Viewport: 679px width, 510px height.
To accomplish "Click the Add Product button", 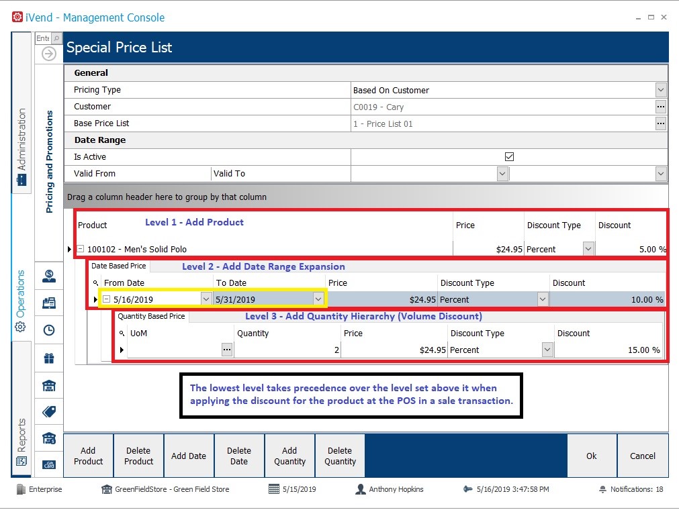I will [x=89, y=456].
